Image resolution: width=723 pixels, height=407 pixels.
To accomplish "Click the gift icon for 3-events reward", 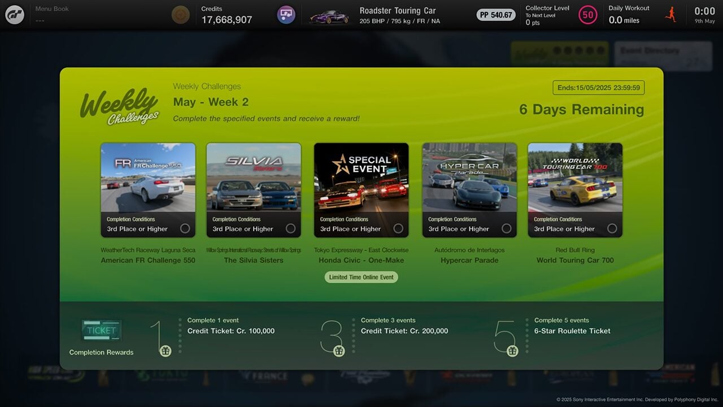I will pos(339,350).
